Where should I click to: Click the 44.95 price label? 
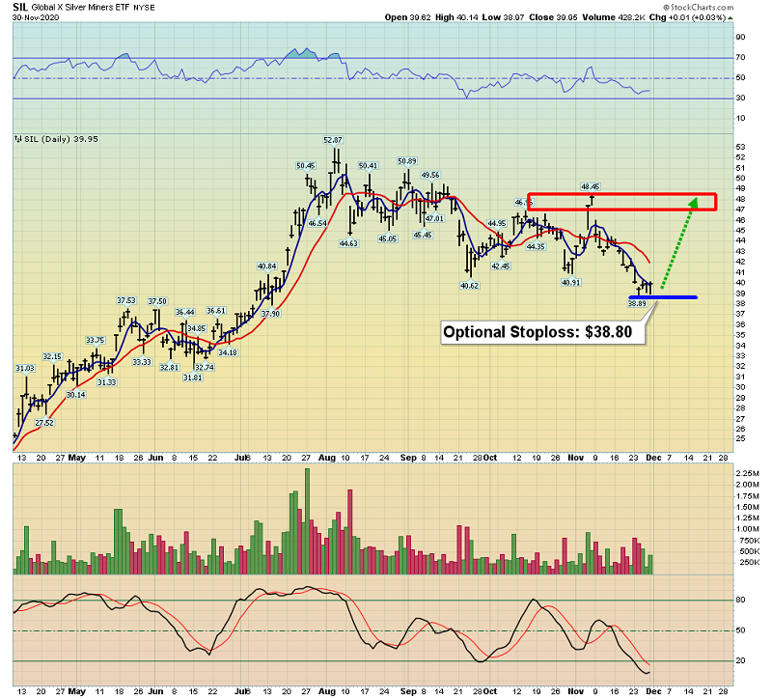pyautogui.click(x=496, y=224)
